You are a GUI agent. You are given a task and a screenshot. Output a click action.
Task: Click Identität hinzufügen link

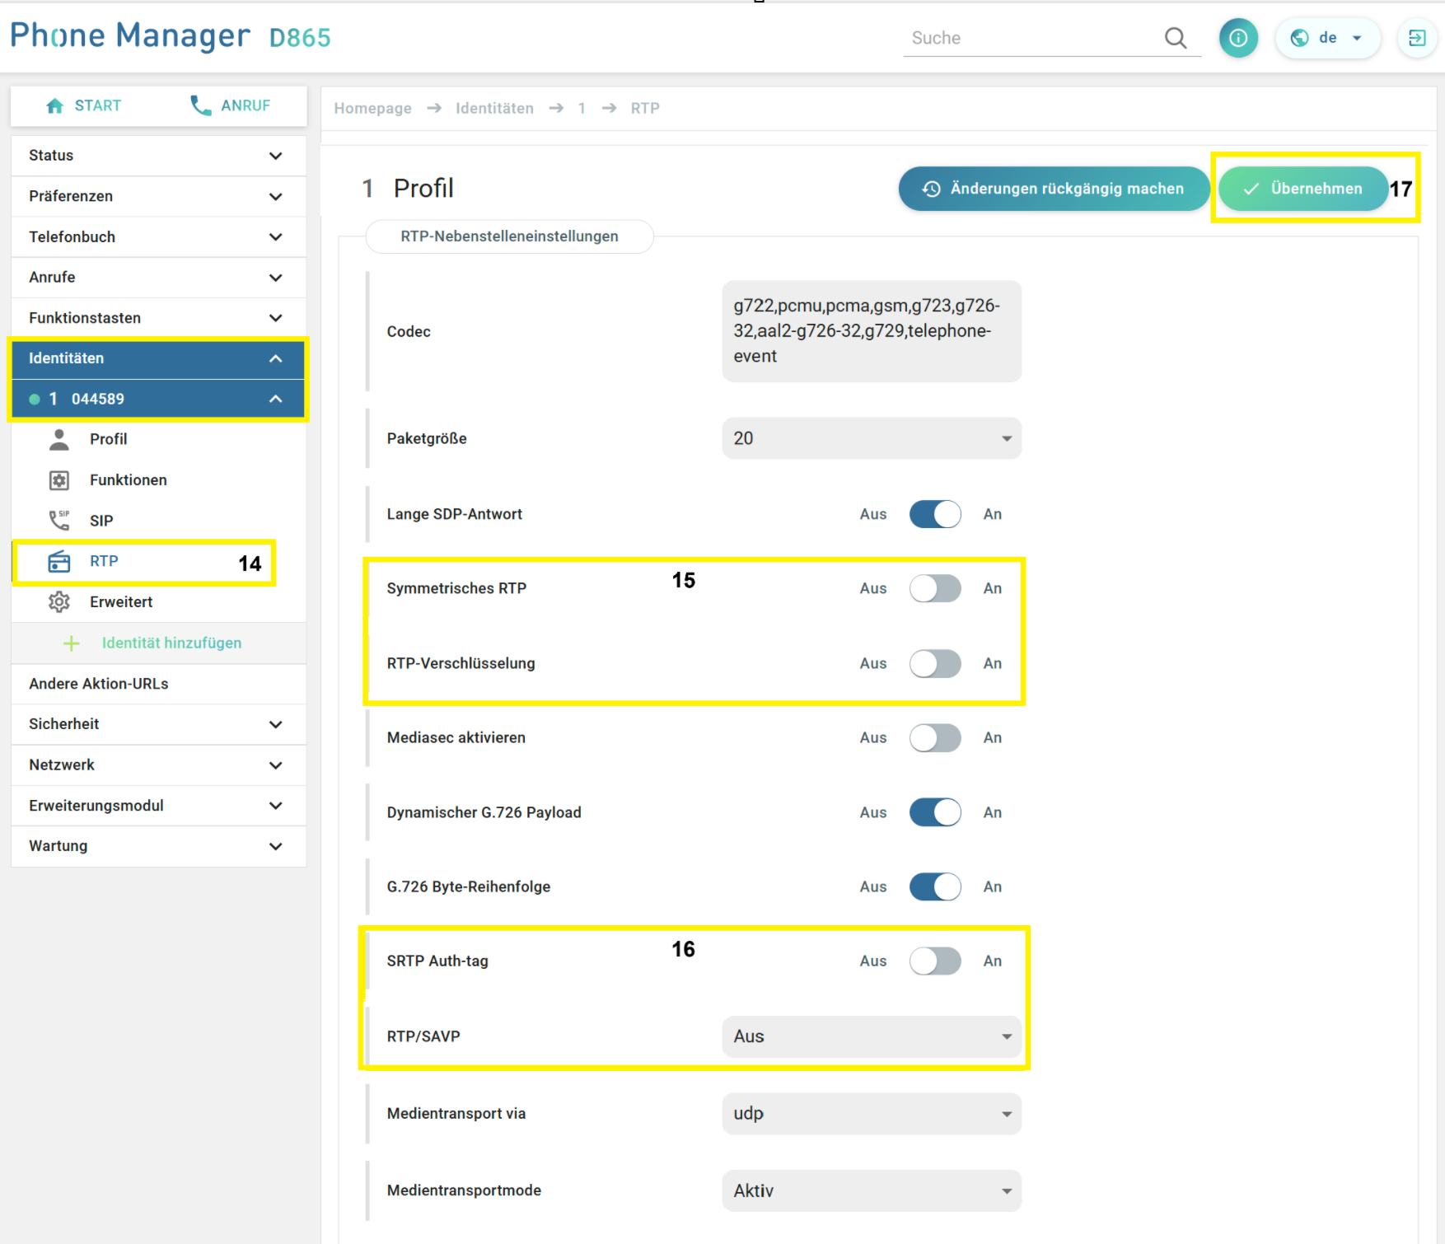click(x=171, y=643)
